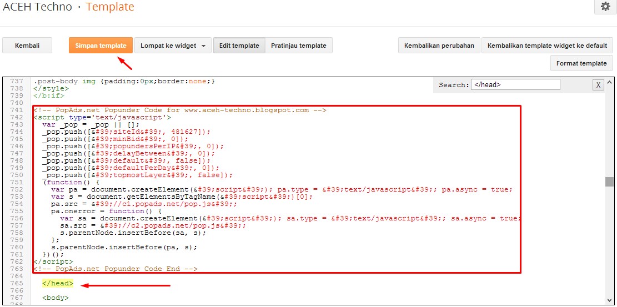This screenshot has width=617, height=307.
Task: Click the delayBetween code line
Action: click(x=129, y=153)
